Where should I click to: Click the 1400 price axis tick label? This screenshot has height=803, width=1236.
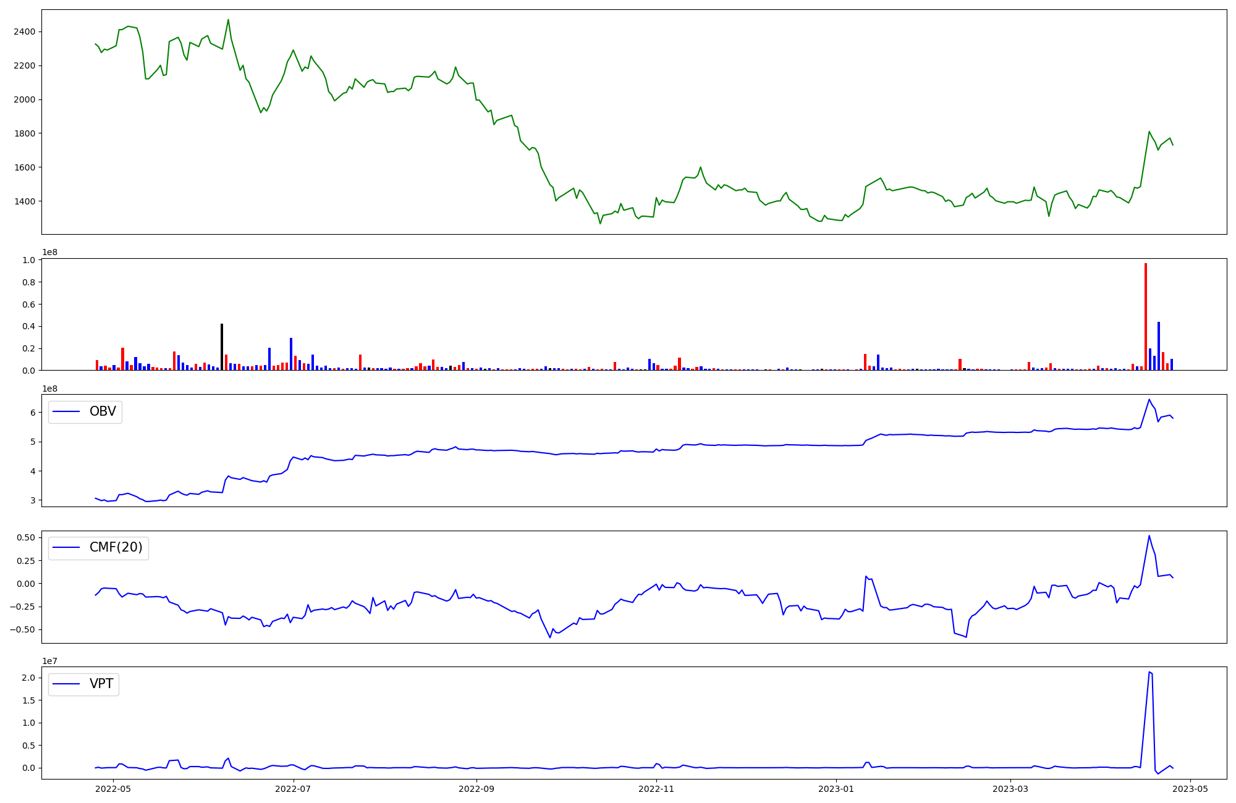(x=24, y=201)
